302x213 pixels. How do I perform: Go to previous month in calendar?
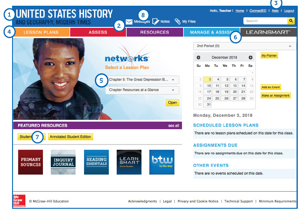pyautogui.click(x=198, y=57)
